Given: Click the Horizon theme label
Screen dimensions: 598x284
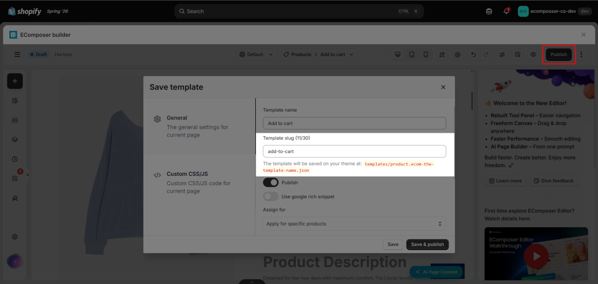Looking at the screenshot, I should coord(63,54).
